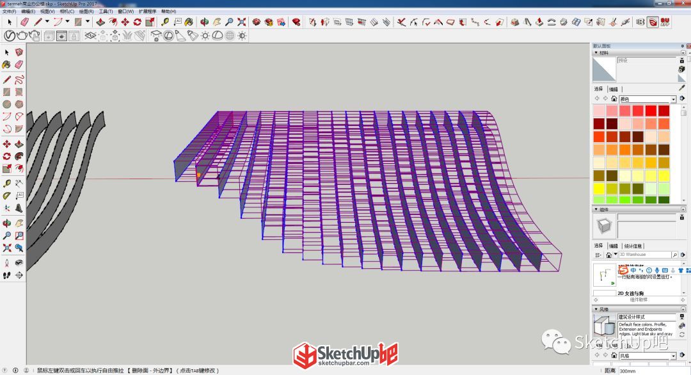Activate the Scale tool in the top toolbar

[150, 22]
